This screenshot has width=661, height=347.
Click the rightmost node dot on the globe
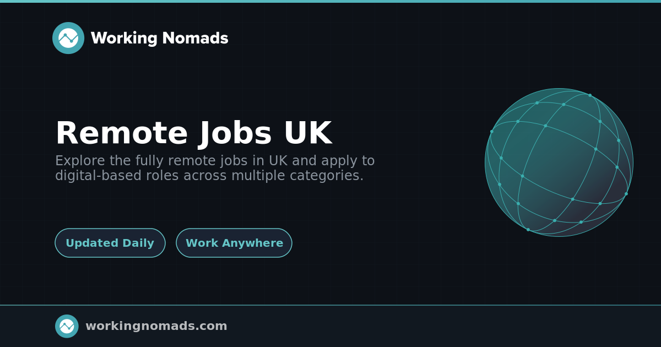[x=626, y=194]
